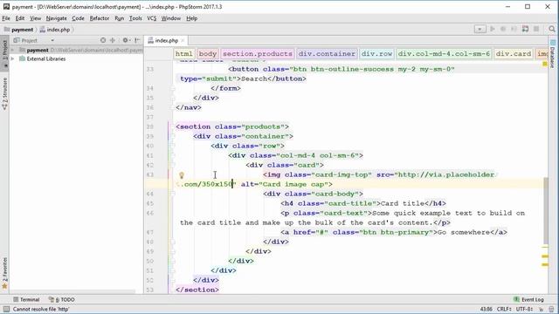The image size is (559, 314).
Task: Open UTF-8 encoding dropdown
Action: point(524,310)
